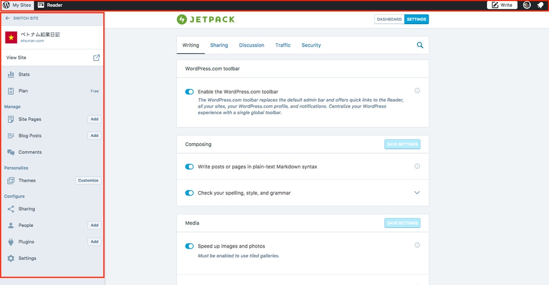The height and width of the screenshot is (285, 549).
Task: Click the Plugins sidebar label
Action: (x=26, y=242)
